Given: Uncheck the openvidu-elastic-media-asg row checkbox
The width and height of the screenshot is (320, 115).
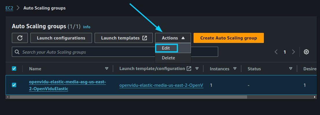Looking at the screenshot, I should (x=14, y=85).
